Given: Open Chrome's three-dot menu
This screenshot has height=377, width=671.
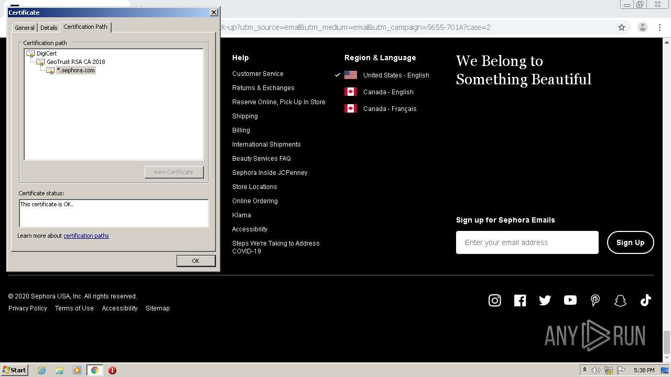Looking at the screenshot, I should (x=660, y=27).
